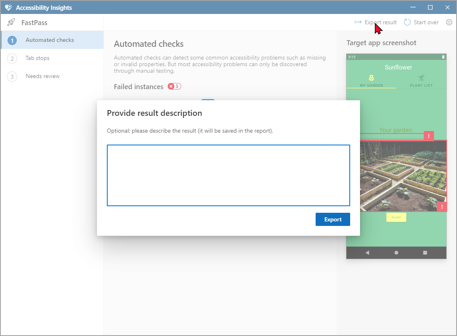
Task: Switch to the Plant List tab
Action: tap(421, 81)
